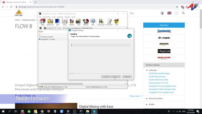Open the WinRAR Wizard icon

pos(86,22)
